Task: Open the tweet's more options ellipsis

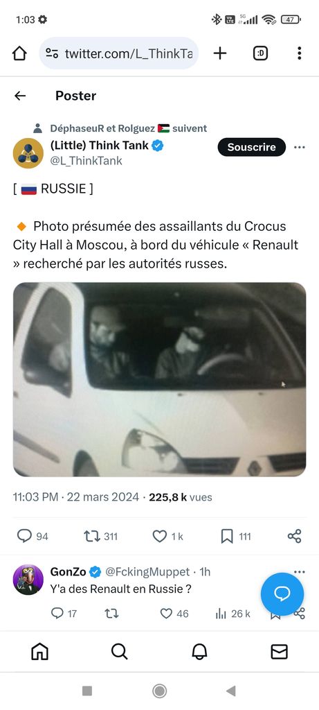Action: pyautogui.click(x=299, y=147)
